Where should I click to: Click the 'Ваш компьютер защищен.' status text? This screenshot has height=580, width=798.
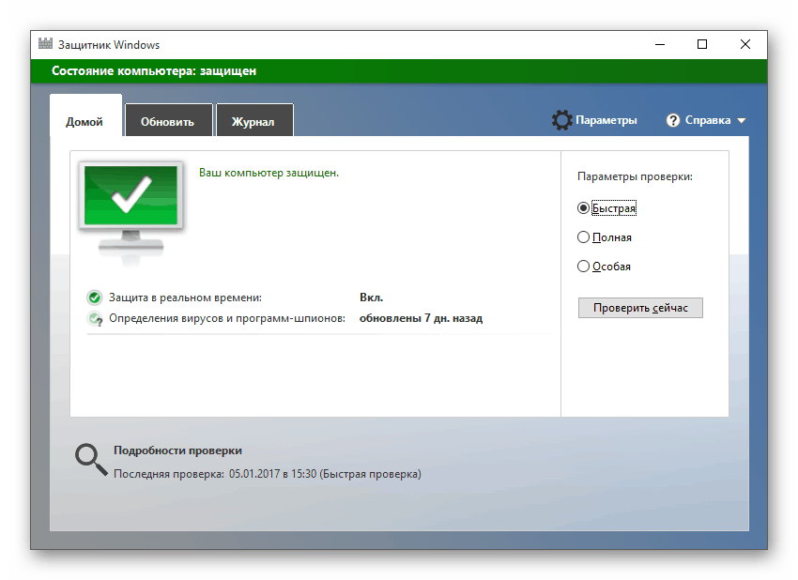269,173
